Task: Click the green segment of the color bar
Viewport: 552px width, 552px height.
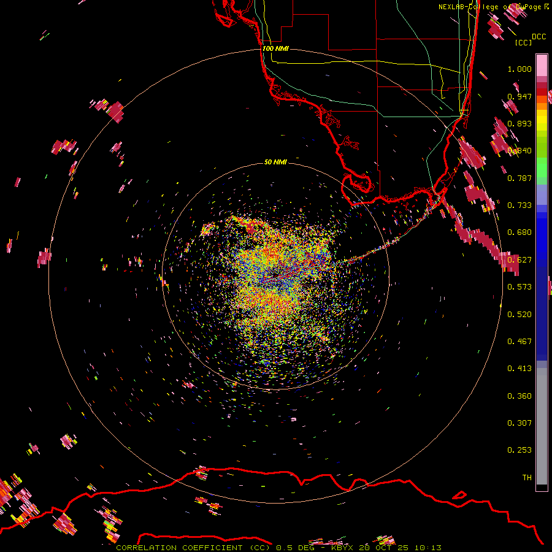Action: point(542,167)
